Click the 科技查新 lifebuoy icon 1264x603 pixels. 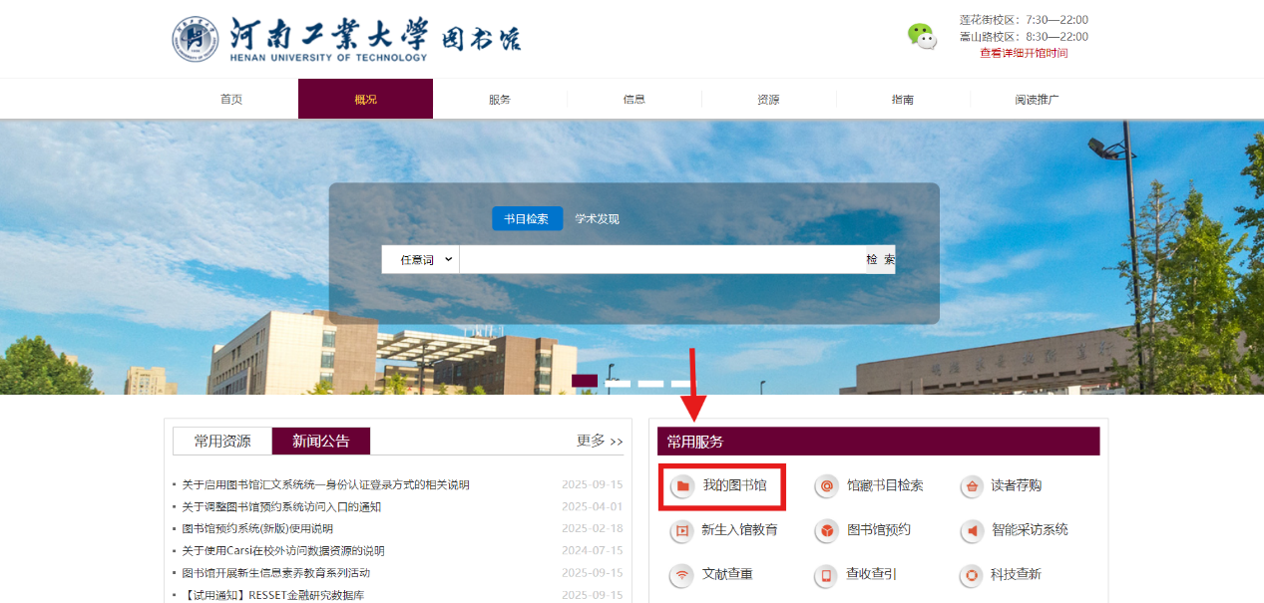[971, 575]
